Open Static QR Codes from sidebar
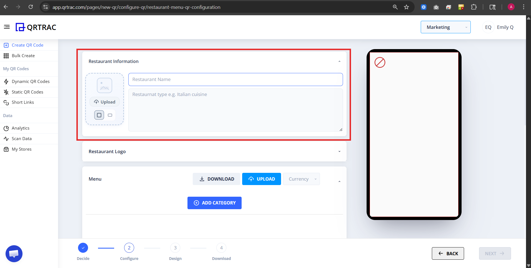Viewport: 531px width, 268px height. (x=27, y=92)
